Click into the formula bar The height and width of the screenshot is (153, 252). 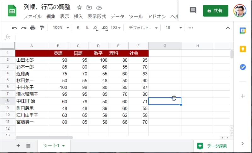pyautogui.click(x=124, y=38)
